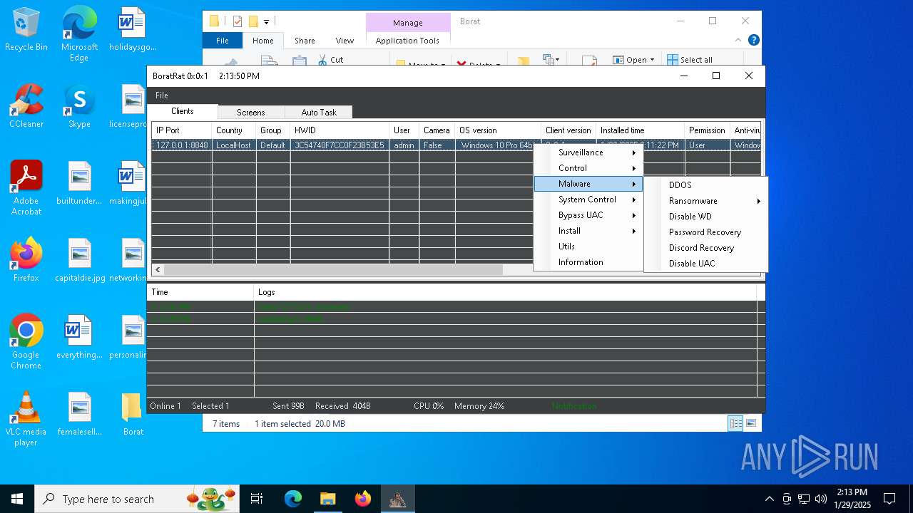Select the everything... Word document on the desktop

tap(79, 337)
